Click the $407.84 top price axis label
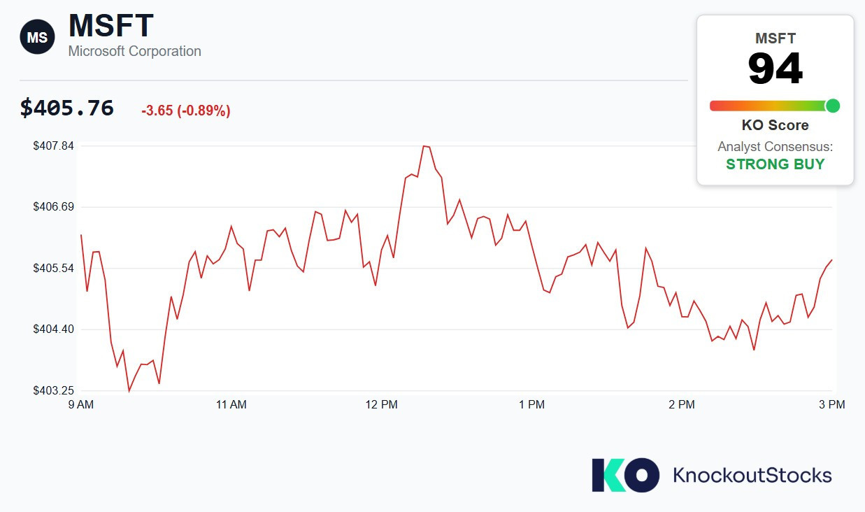Screen dimensions: 865x512 tap(52, 145)
